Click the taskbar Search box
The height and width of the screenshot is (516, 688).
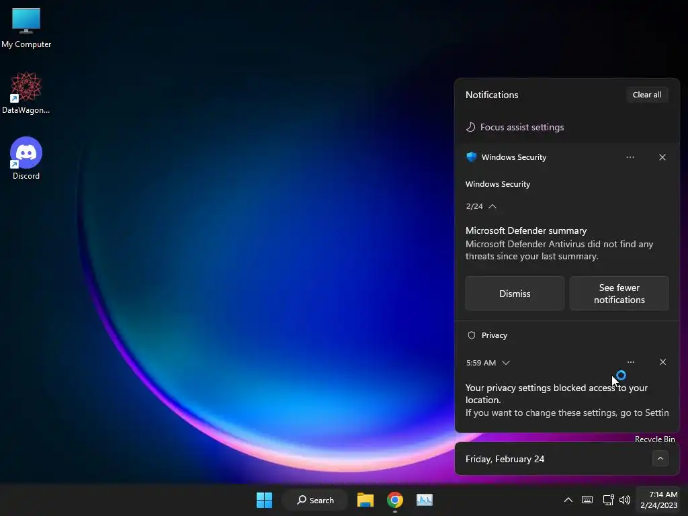pyautogui.click(x=315, y=500)
